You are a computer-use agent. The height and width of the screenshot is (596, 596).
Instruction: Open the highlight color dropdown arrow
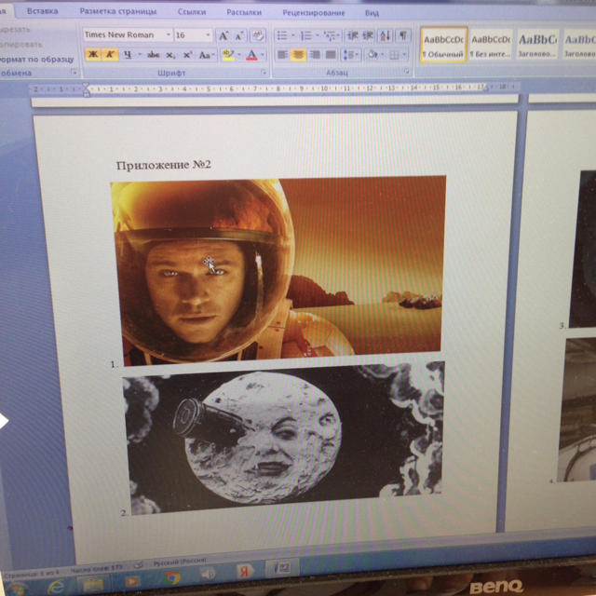tap(239, 55)
